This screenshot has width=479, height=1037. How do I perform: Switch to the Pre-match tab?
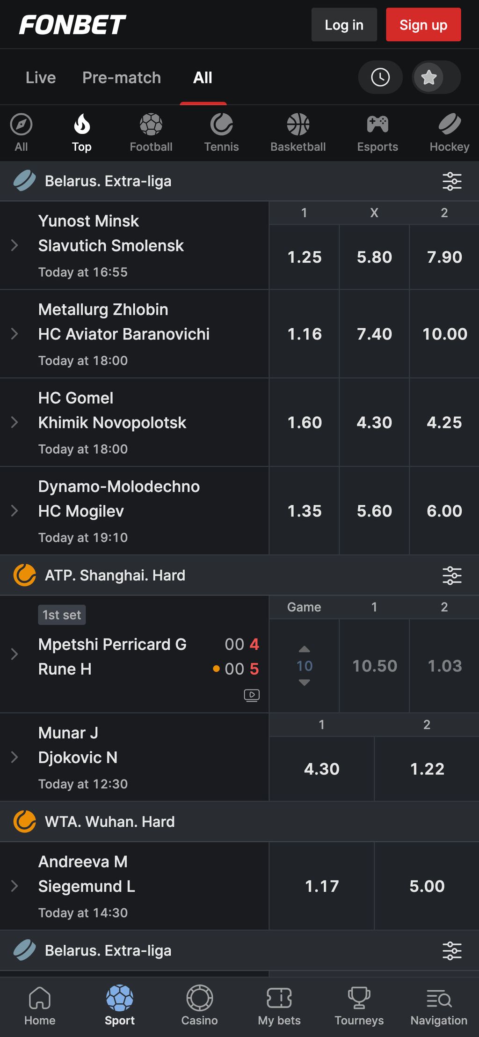click(122, 78)
